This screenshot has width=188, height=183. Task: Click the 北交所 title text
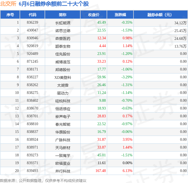click(8, 4)
